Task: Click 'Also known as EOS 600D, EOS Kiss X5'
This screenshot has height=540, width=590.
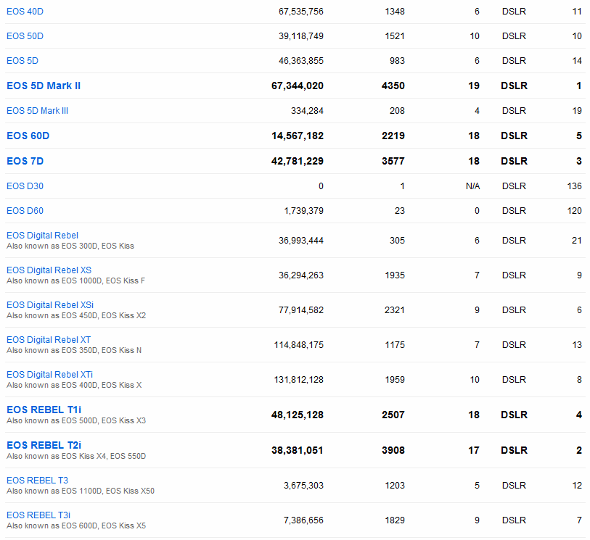Action: point(76,526)
